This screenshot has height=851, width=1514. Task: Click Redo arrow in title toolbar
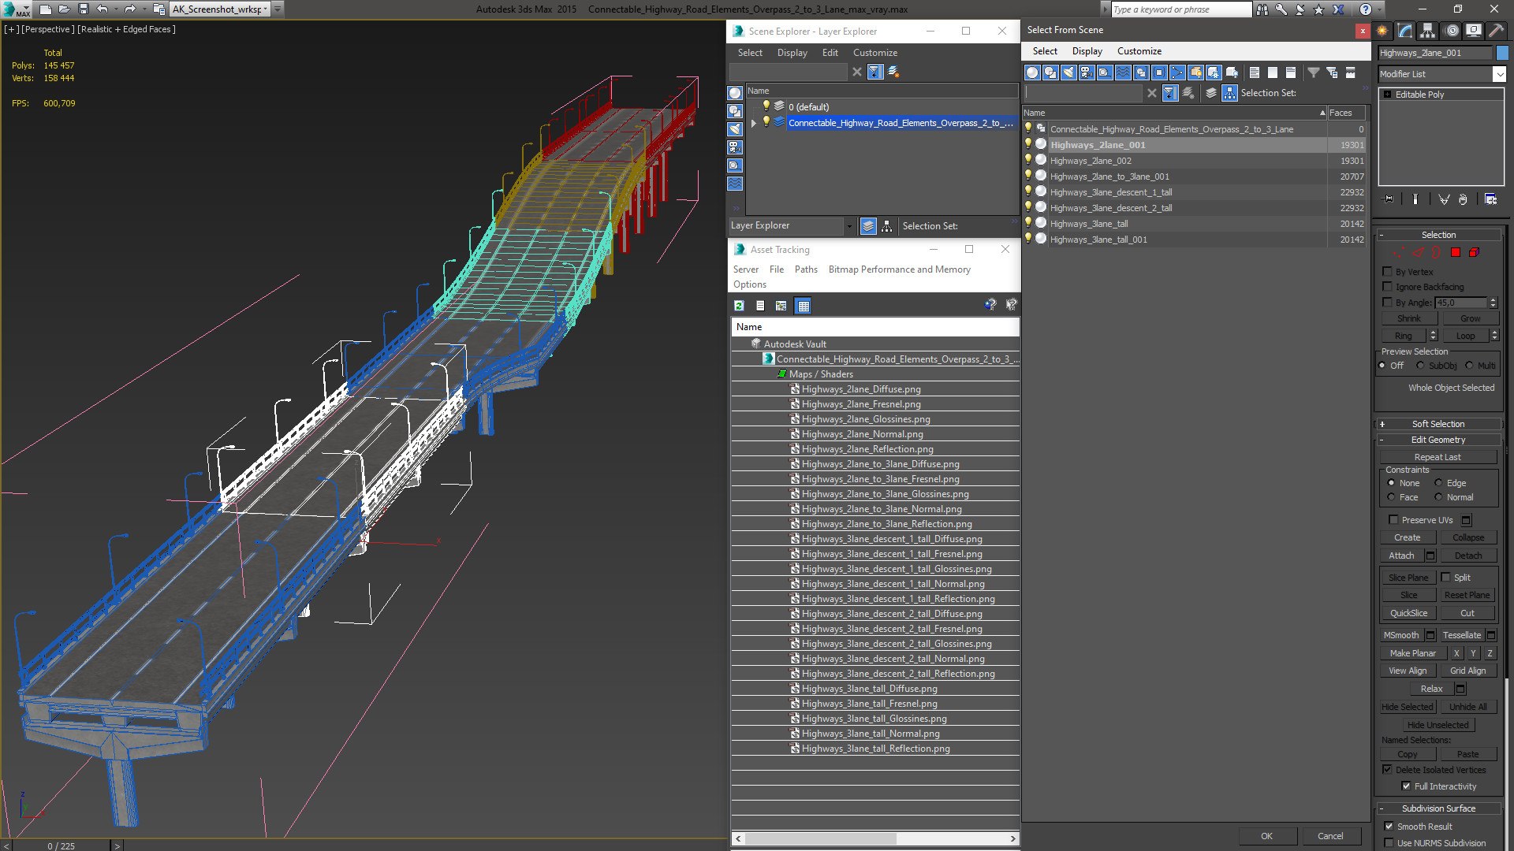130,9
